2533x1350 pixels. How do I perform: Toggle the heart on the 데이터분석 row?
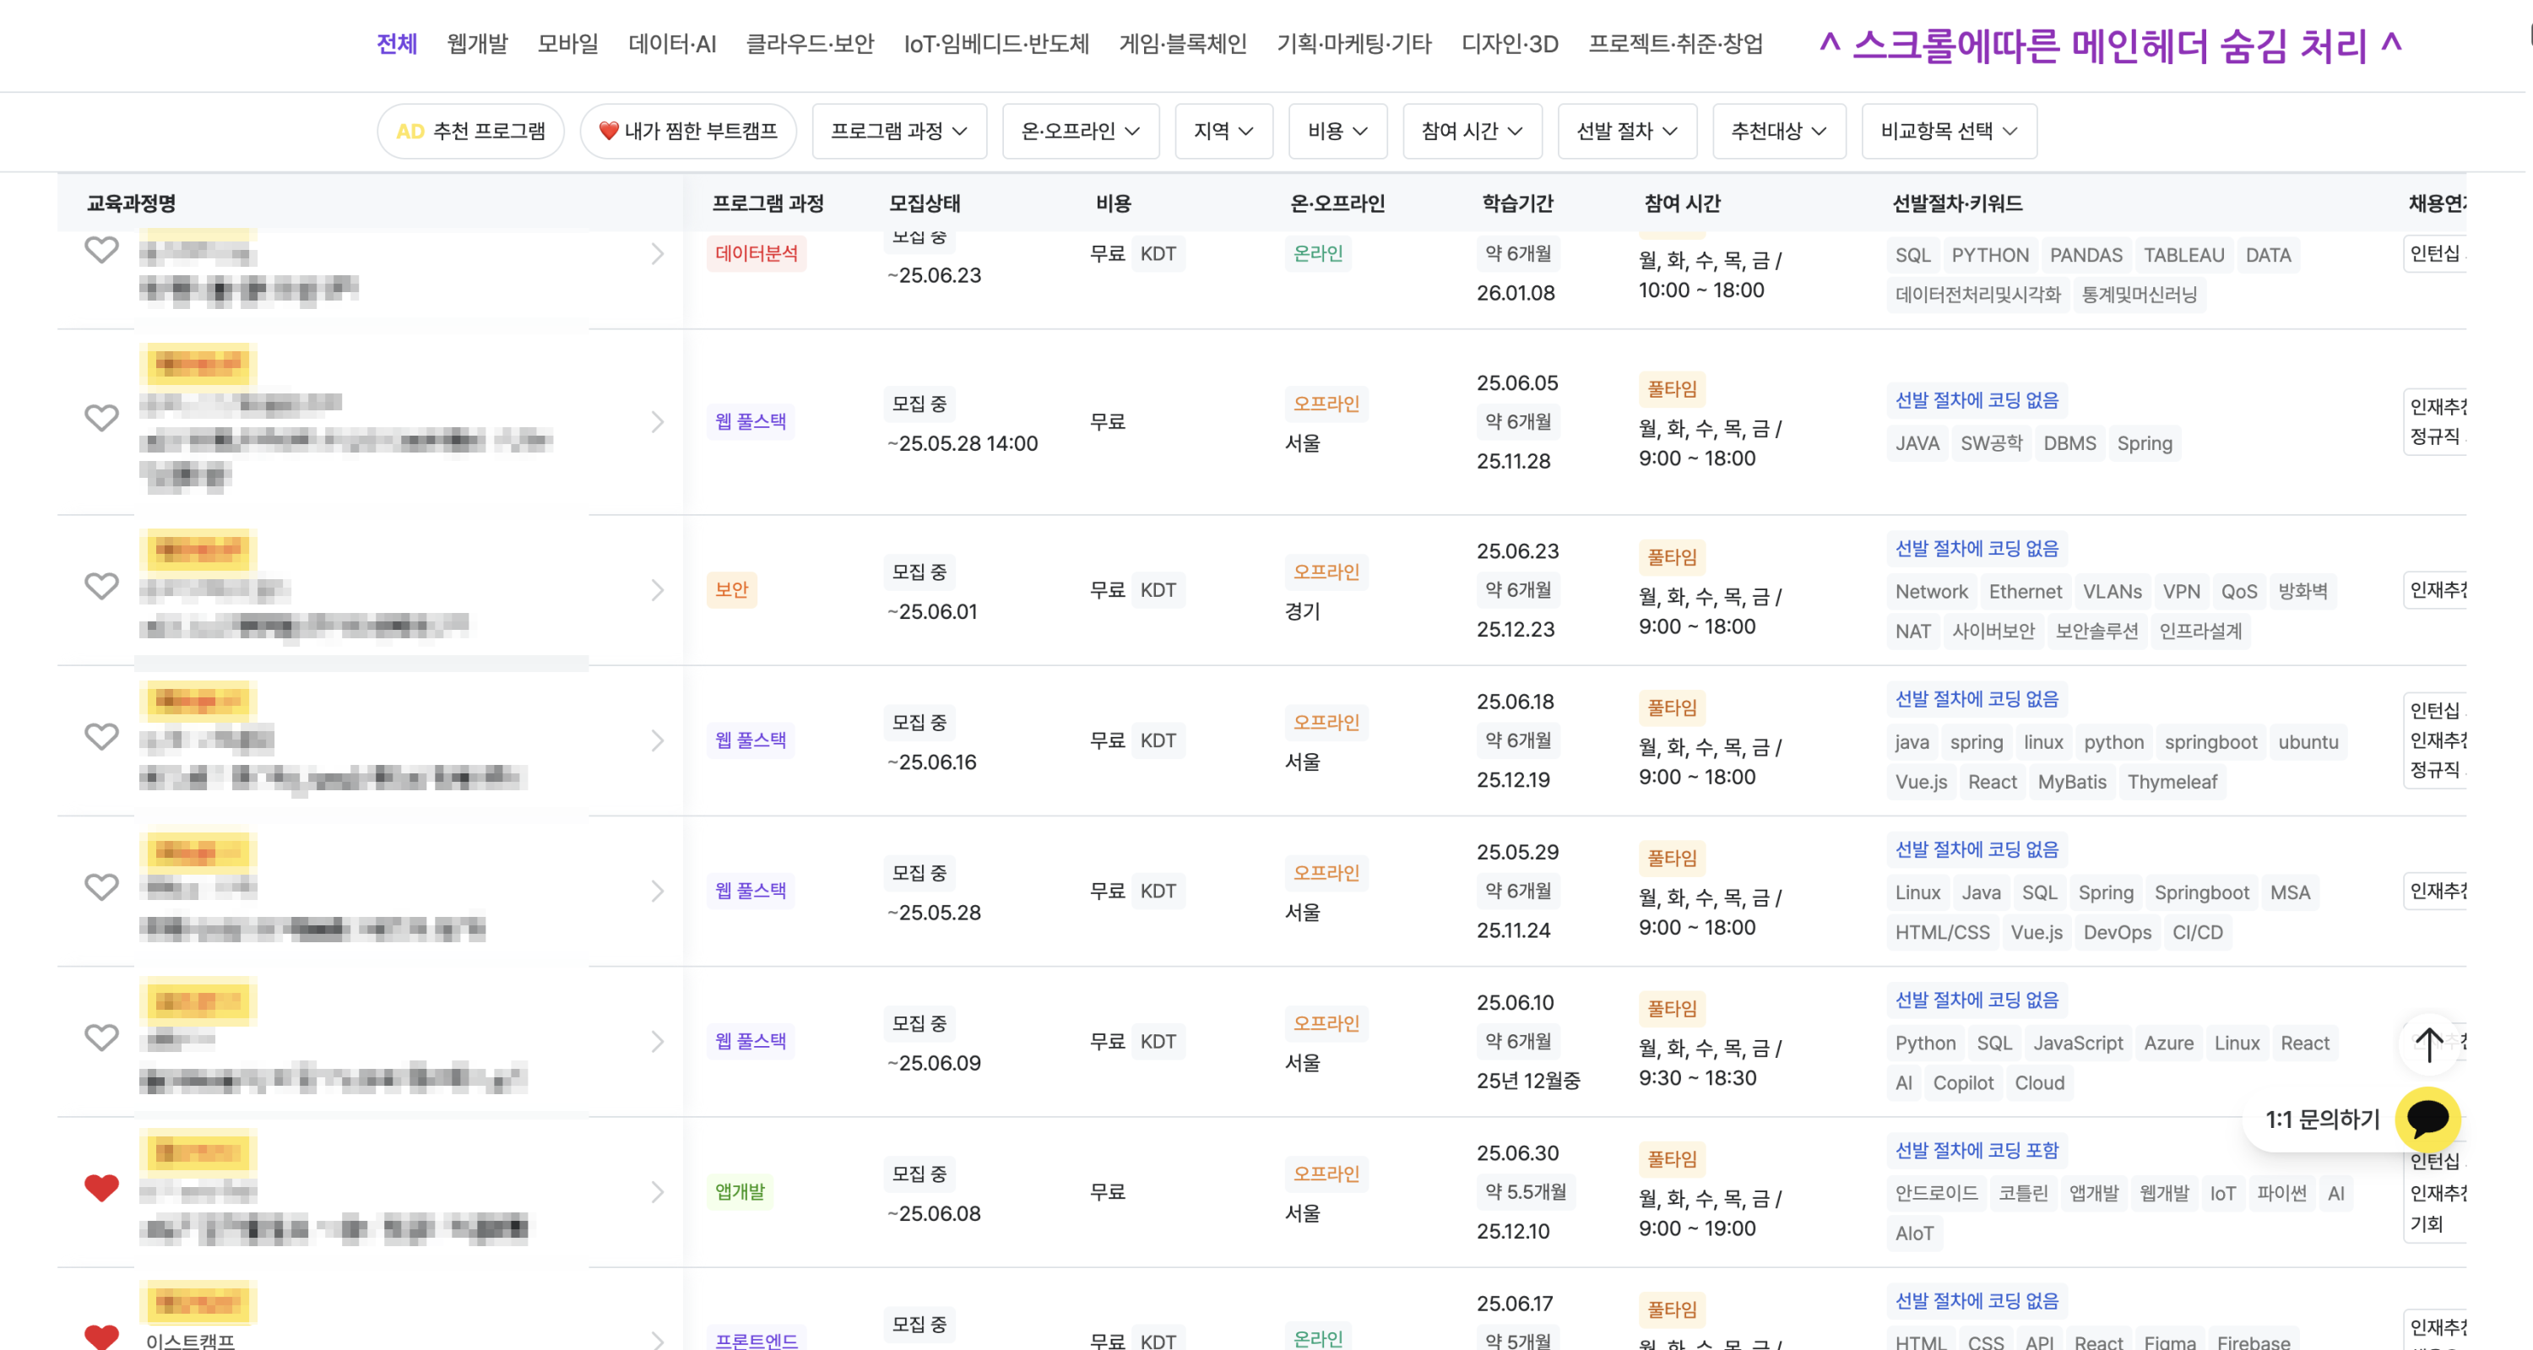101,250
